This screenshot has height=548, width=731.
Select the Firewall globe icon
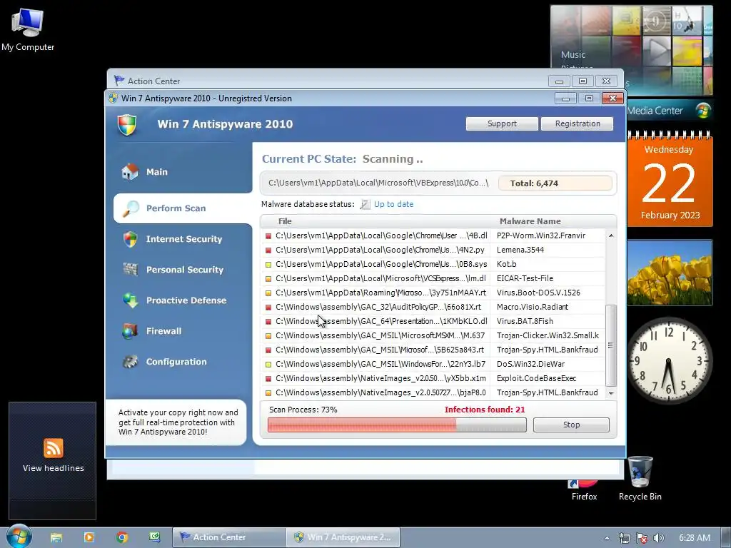click(x=130, y=331)
